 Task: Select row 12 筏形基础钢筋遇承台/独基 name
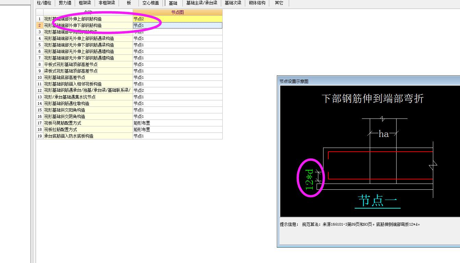88,90
